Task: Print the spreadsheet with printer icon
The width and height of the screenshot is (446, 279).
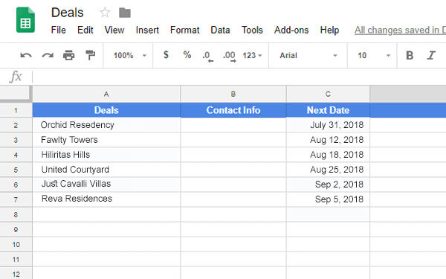Action: [x=68, y=55]
